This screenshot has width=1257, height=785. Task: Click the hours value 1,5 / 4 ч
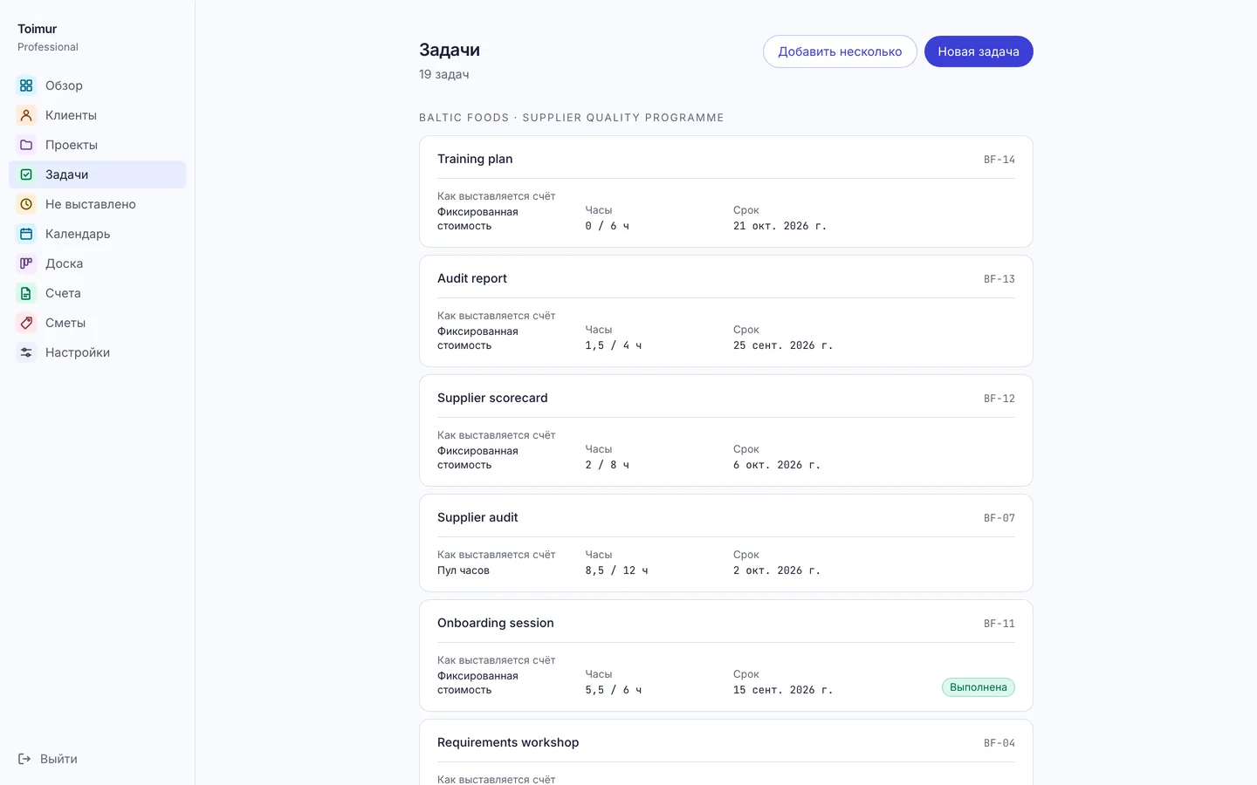[x=614, y=345]
